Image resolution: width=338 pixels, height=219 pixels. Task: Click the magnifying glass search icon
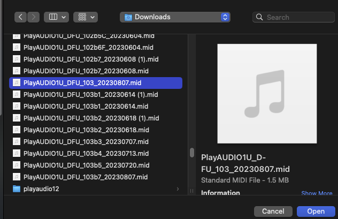(259, 17)
